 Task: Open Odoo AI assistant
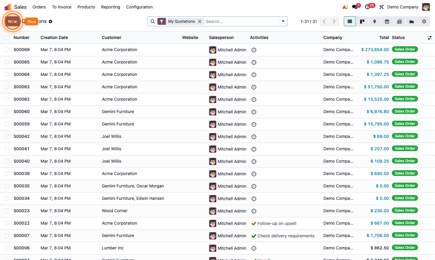pos(345,7)
